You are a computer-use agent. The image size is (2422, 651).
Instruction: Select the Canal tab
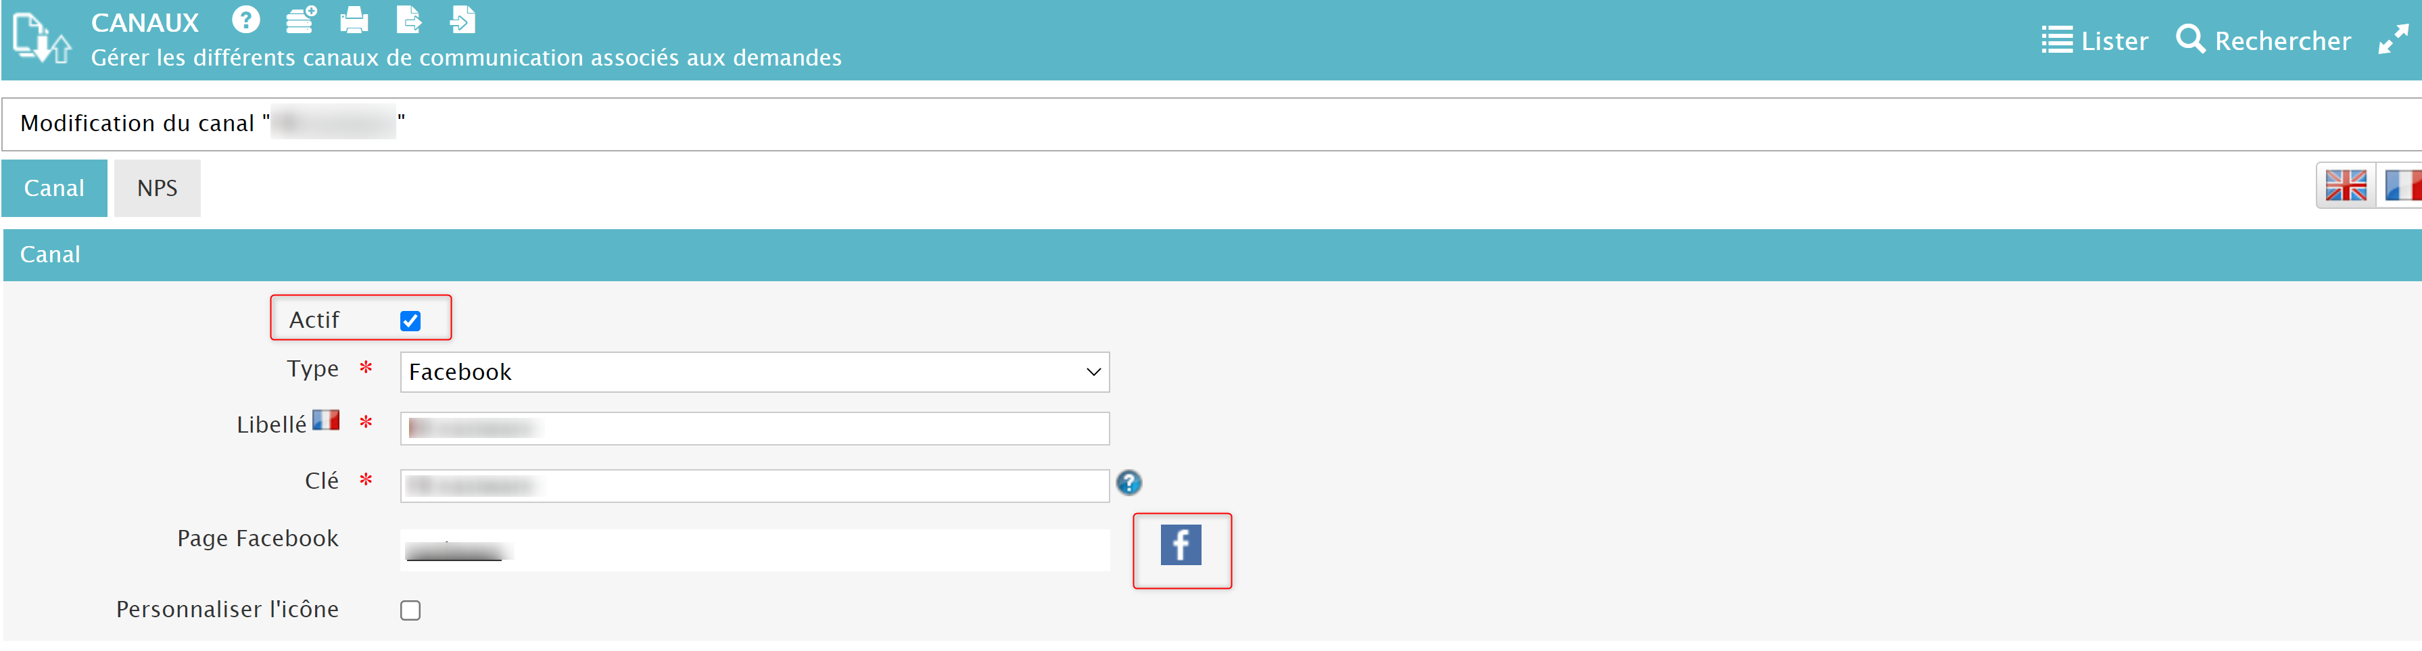click(x=55, y=189)
